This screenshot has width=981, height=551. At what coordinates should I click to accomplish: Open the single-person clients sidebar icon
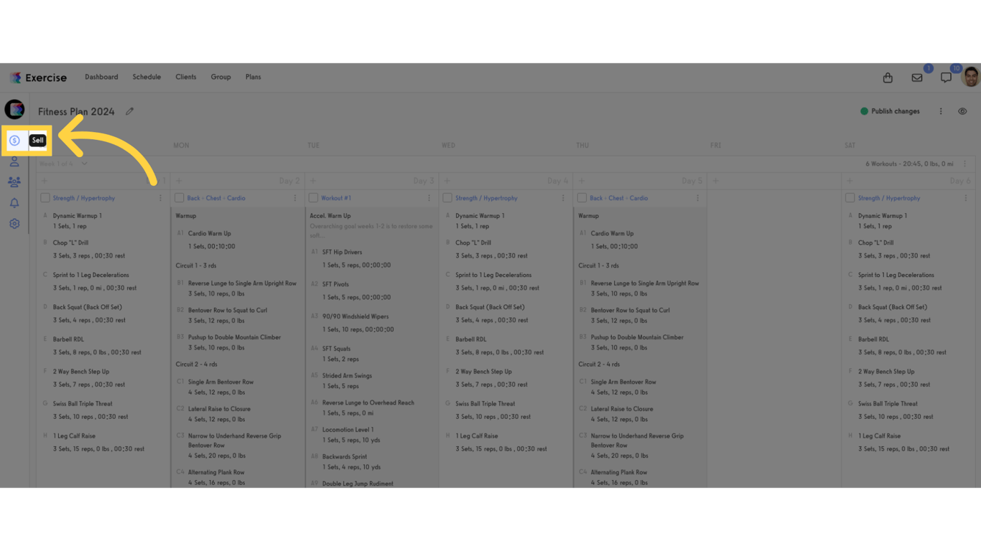(x=14, y=162)
